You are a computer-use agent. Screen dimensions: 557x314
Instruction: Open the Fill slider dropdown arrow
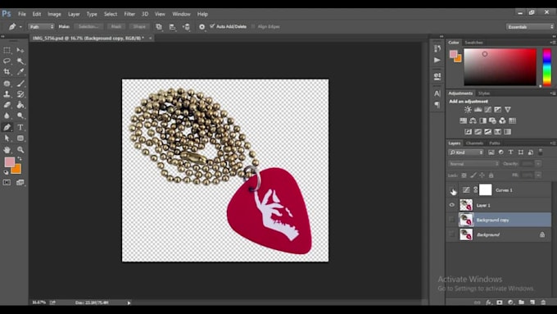coord(538,175)
